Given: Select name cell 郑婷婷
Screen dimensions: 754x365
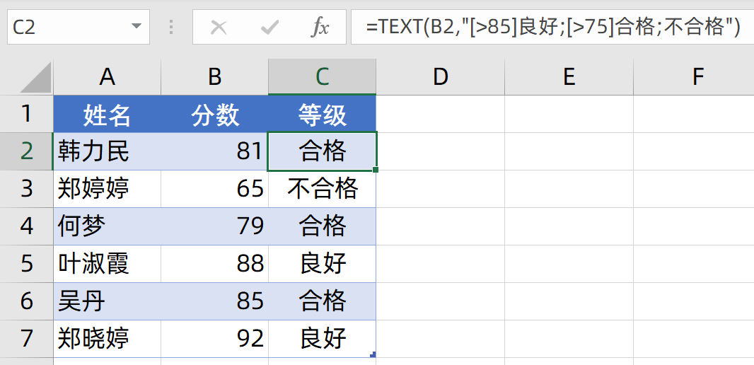Looking at the screenshot, I should [108, 188].
